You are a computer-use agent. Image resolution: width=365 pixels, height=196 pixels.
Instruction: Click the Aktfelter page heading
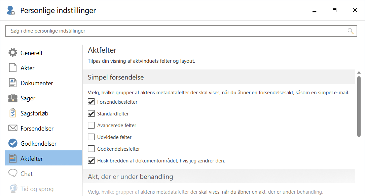click(102, 50)
